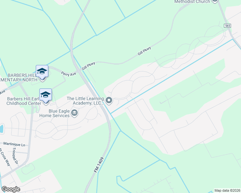The width and height of the screenshot is (241, 193).
Task: Open the Blue Eagle Home Services label
Action: coord(54,113)
